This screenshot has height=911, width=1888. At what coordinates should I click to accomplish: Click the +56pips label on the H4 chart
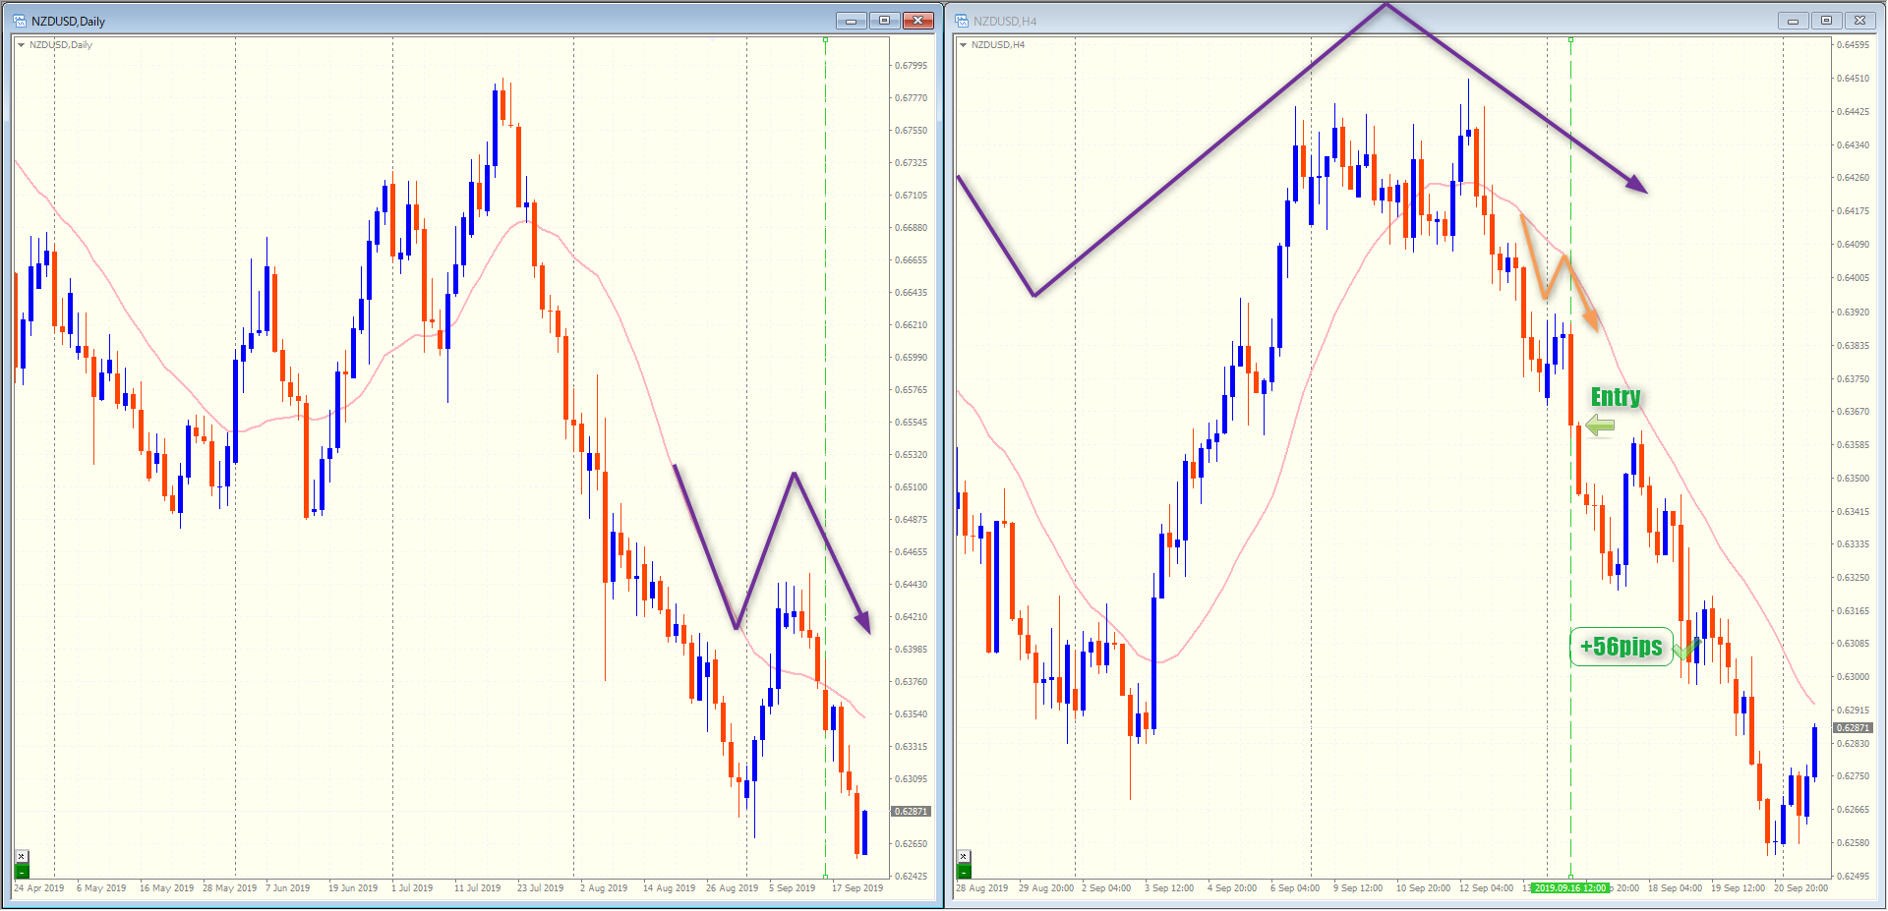(1621, 647)
